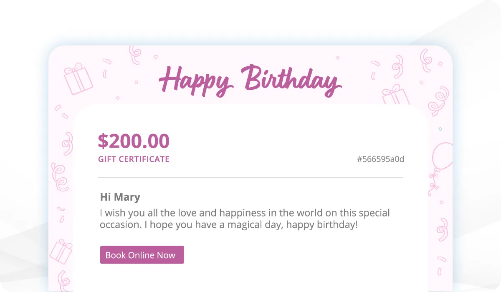Viewport: 501px width, 292px height.
Task: Click the gift box icon left of Book Online Now
Action: click(61, 251)
